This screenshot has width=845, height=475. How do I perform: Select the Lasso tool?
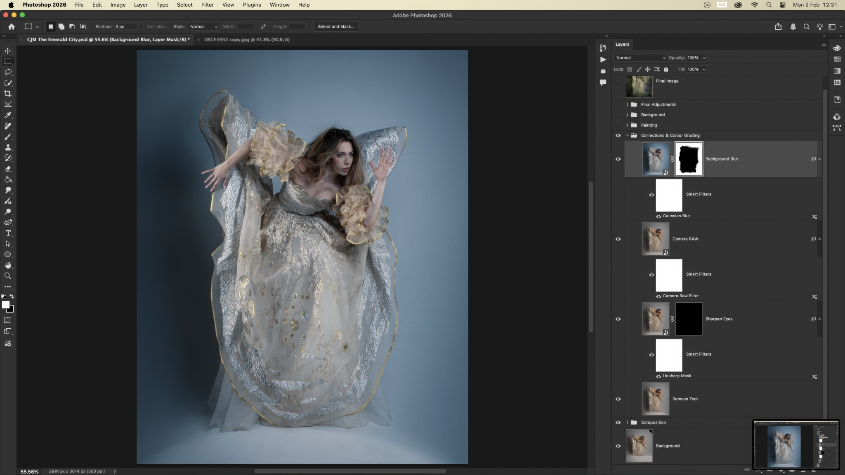pyautogui.click(x=8, y=72)
